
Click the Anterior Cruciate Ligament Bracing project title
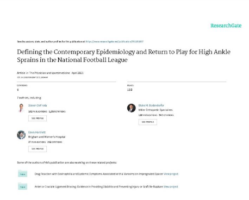(98, 186)
